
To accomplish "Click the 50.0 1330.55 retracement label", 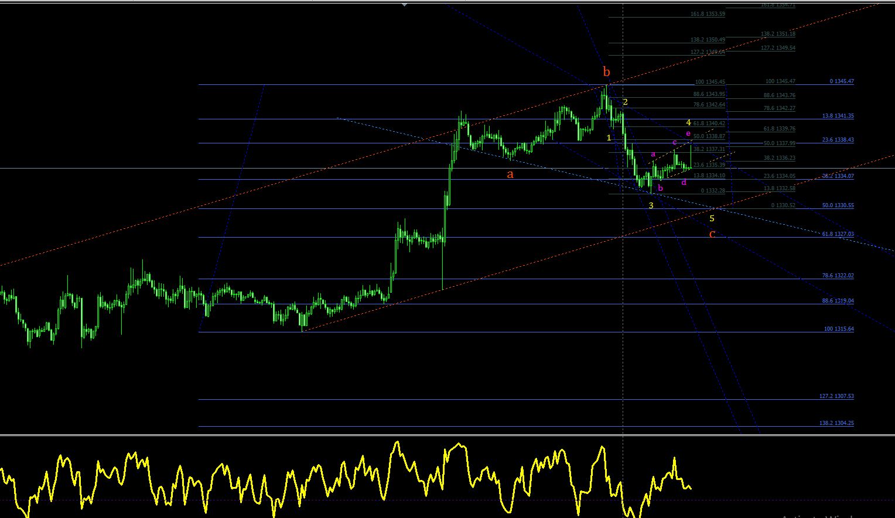I will coord(838,205).
